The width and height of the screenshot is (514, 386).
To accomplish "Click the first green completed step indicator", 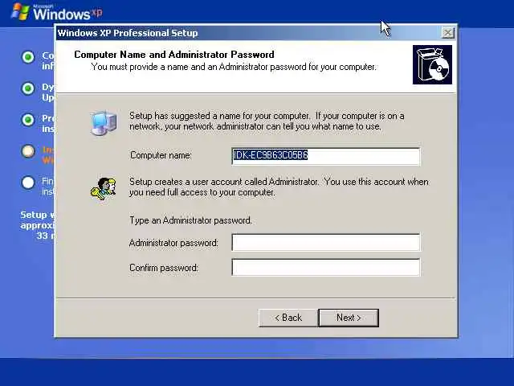I will [28, 57].
